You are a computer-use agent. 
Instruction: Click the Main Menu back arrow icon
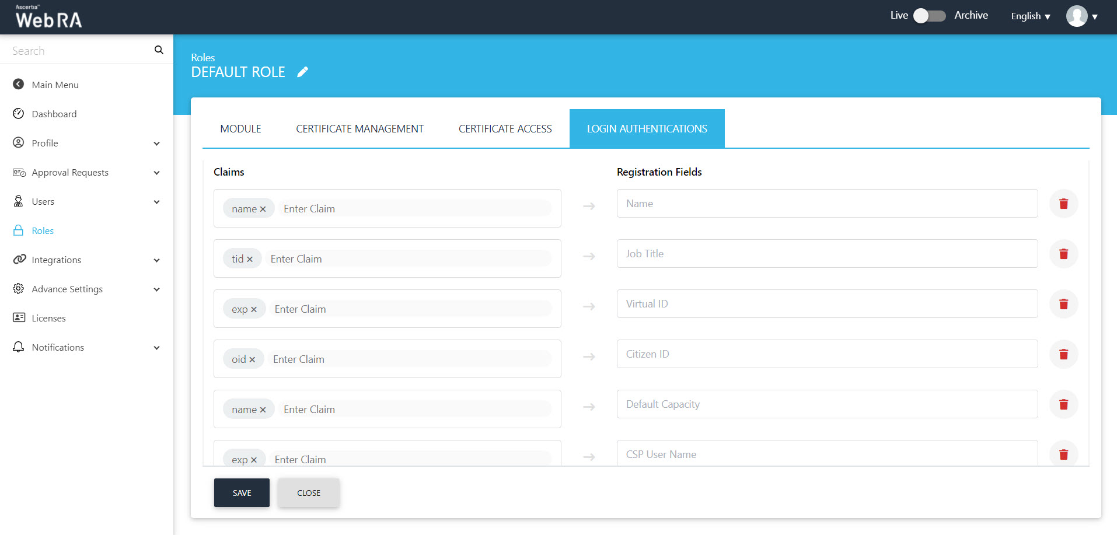click(x=19, y=85)
